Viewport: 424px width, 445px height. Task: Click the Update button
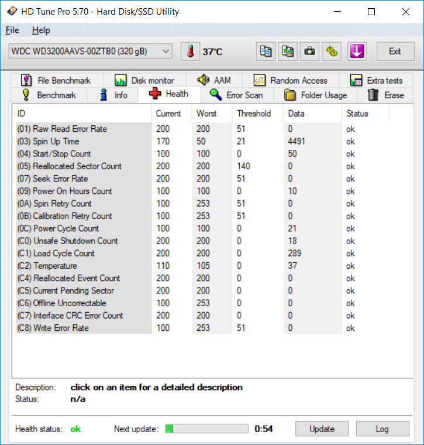[x=322, y=429]
